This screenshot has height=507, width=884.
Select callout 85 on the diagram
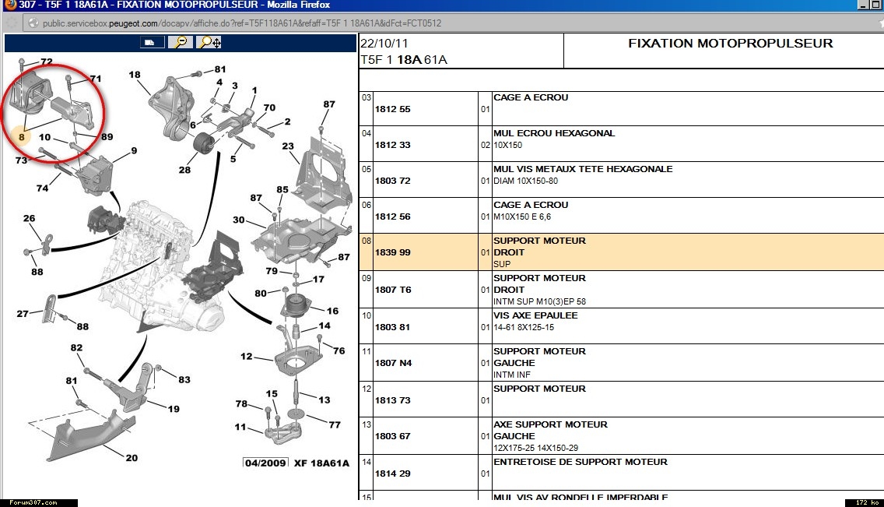click(x=282, y=189)
